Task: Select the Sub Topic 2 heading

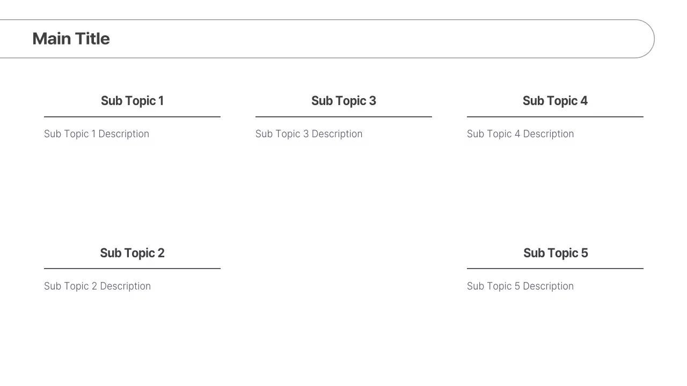Action: tap(132, 253)
